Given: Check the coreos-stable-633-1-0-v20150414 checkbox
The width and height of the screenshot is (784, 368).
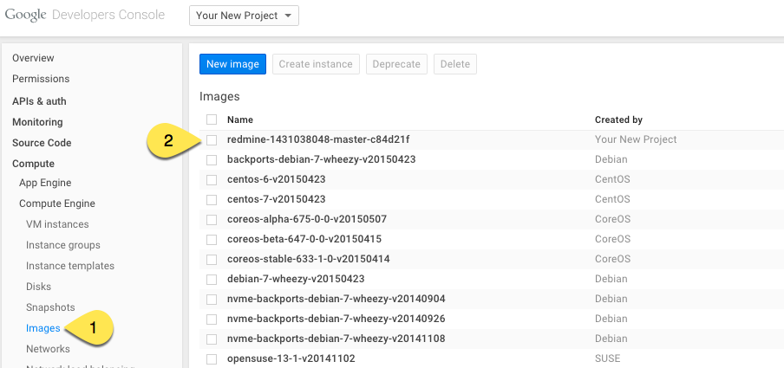Looking at the screenshot, I should pyautogui.click(x=212, y=260).
